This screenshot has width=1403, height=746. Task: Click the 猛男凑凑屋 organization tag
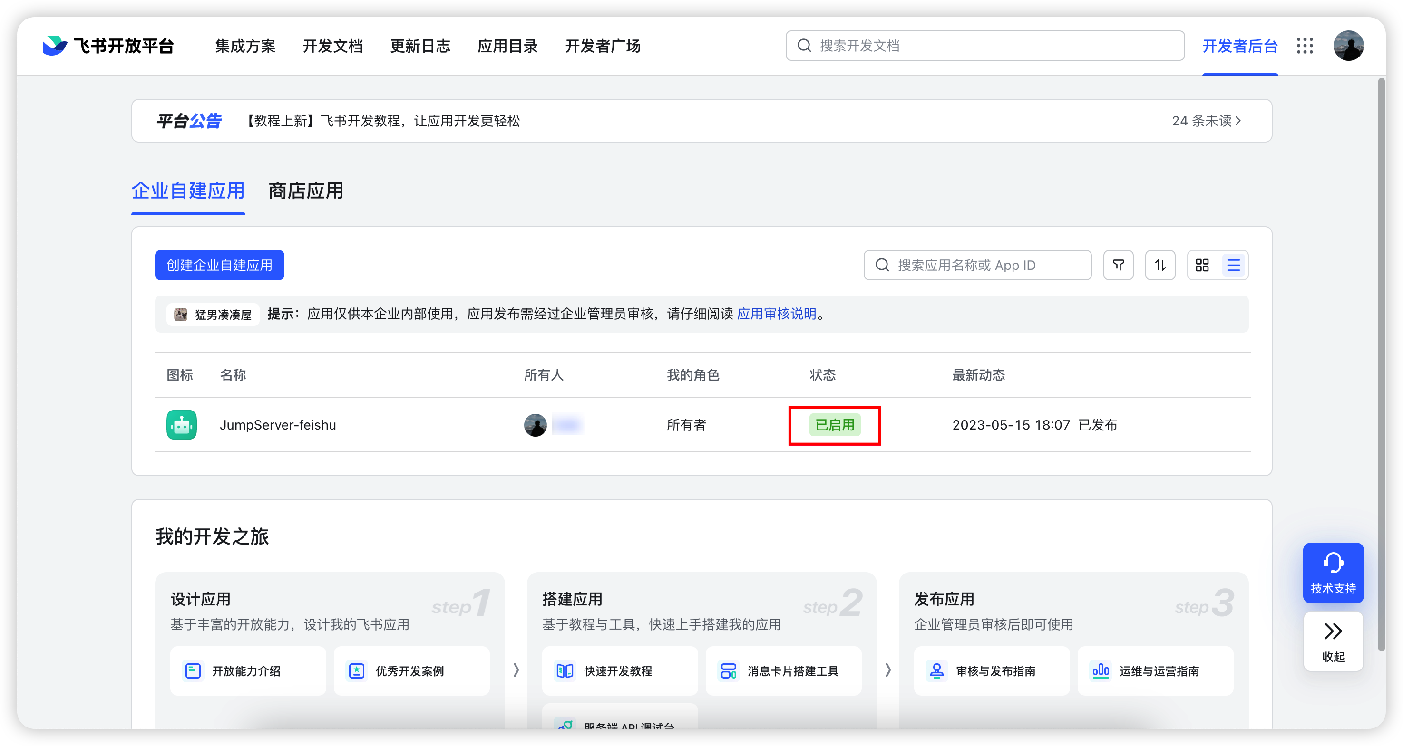[x=213, y=315]
